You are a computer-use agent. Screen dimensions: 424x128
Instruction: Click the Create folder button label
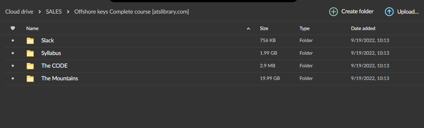click(x=357, y=11)
